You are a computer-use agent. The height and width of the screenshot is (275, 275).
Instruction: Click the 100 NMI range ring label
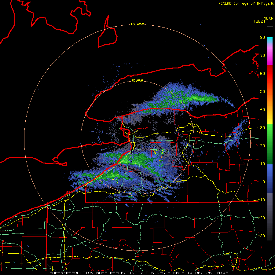tap(137, 24)
